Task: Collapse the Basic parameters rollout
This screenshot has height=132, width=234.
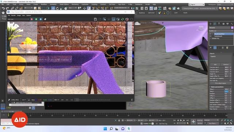Action: 217,87
